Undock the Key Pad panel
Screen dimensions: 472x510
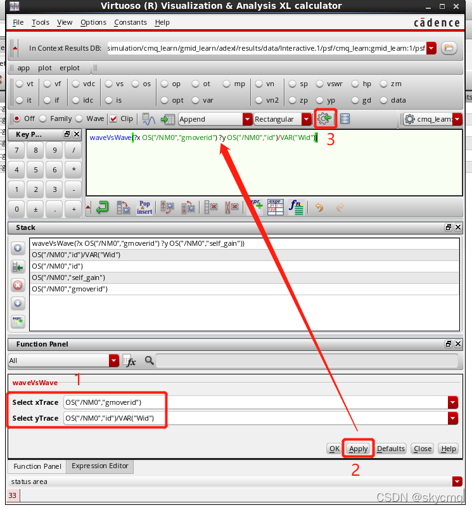[67, 134]
